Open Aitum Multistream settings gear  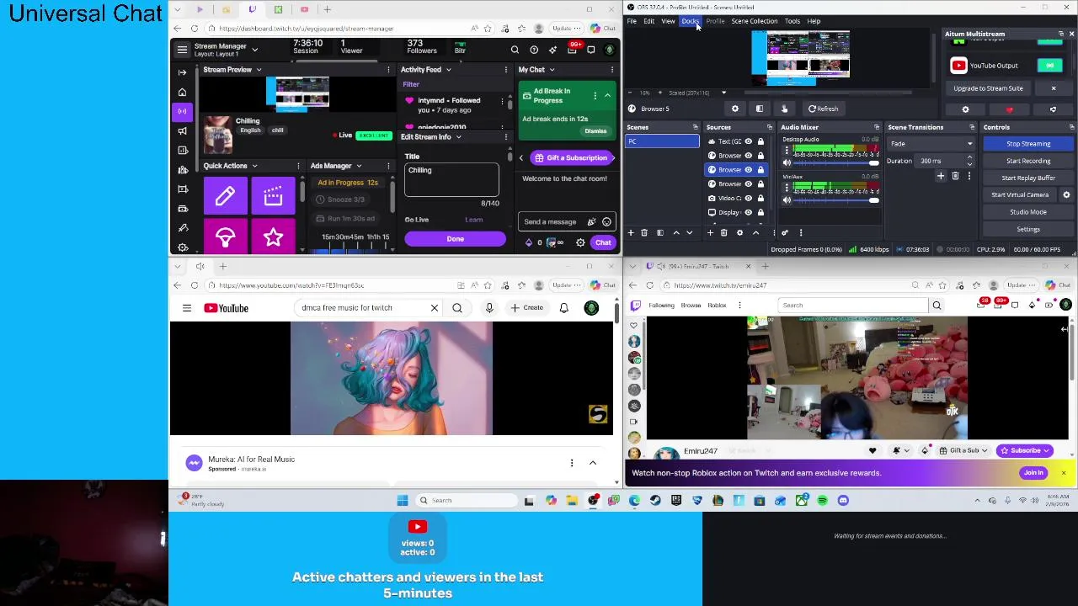pyautogui.click(x=966, y=109)
